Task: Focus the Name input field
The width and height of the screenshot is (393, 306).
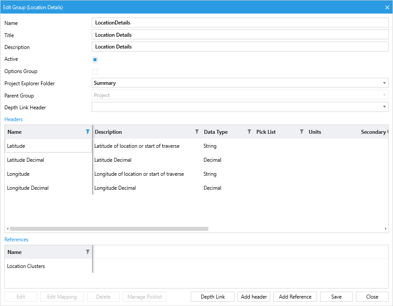Action: (240, 23)
